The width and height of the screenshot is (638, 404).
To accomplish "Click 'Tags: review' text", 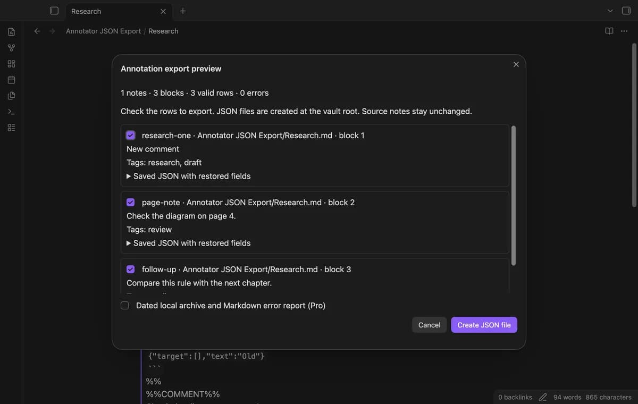I will click(149, 229).
